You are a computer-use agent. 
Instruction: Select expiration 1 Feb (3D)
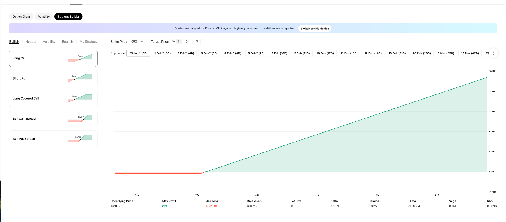[x=162, y=53]
